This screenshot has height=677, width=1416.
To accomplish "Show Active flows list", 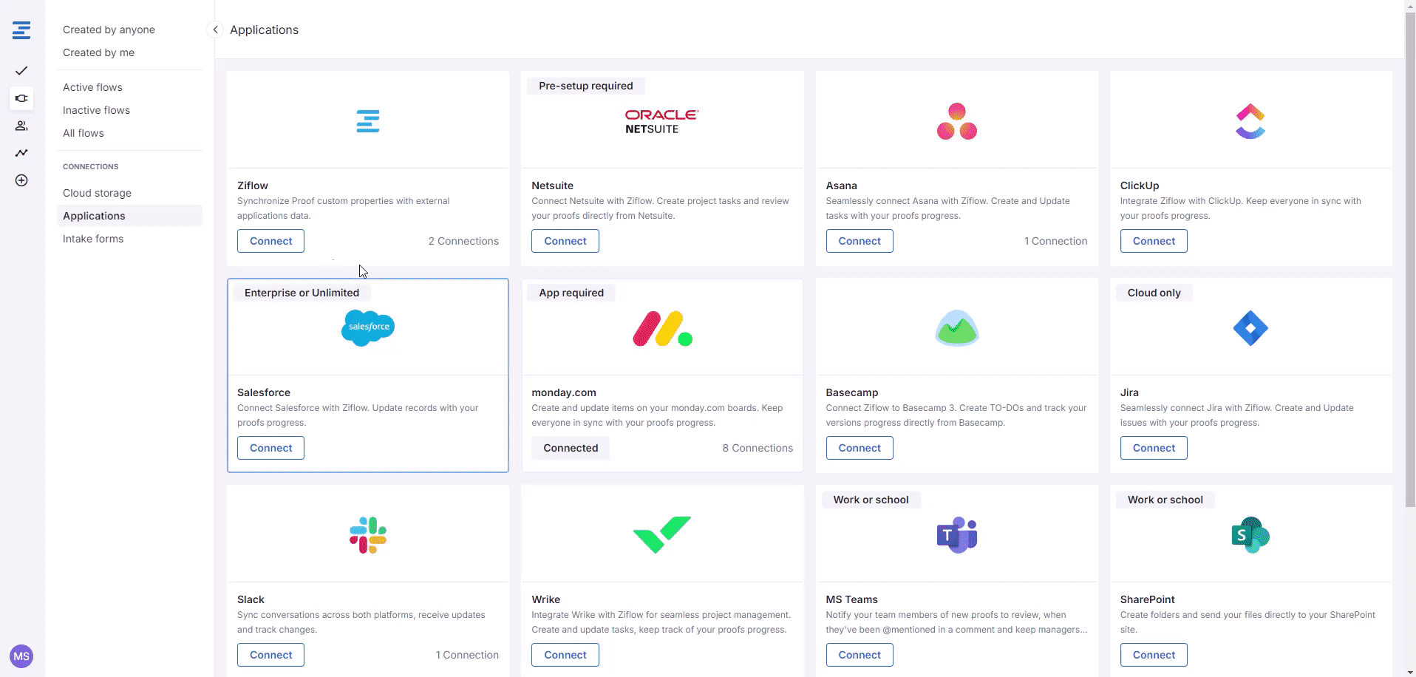I will click(92, 87).
